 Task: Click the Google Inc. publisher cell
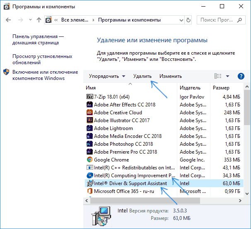tap(192, 160)
